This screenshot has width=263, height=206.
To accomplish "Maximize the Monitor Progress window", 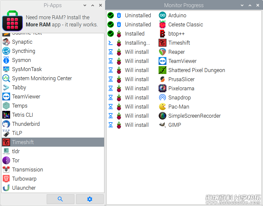I will point(250,5).
